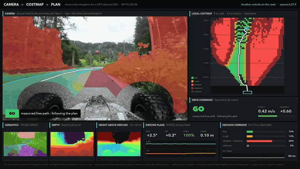This screenshot has width=300, height=169.
Task: Click the '16%' free percentage
Action: (x=291, y=132)
